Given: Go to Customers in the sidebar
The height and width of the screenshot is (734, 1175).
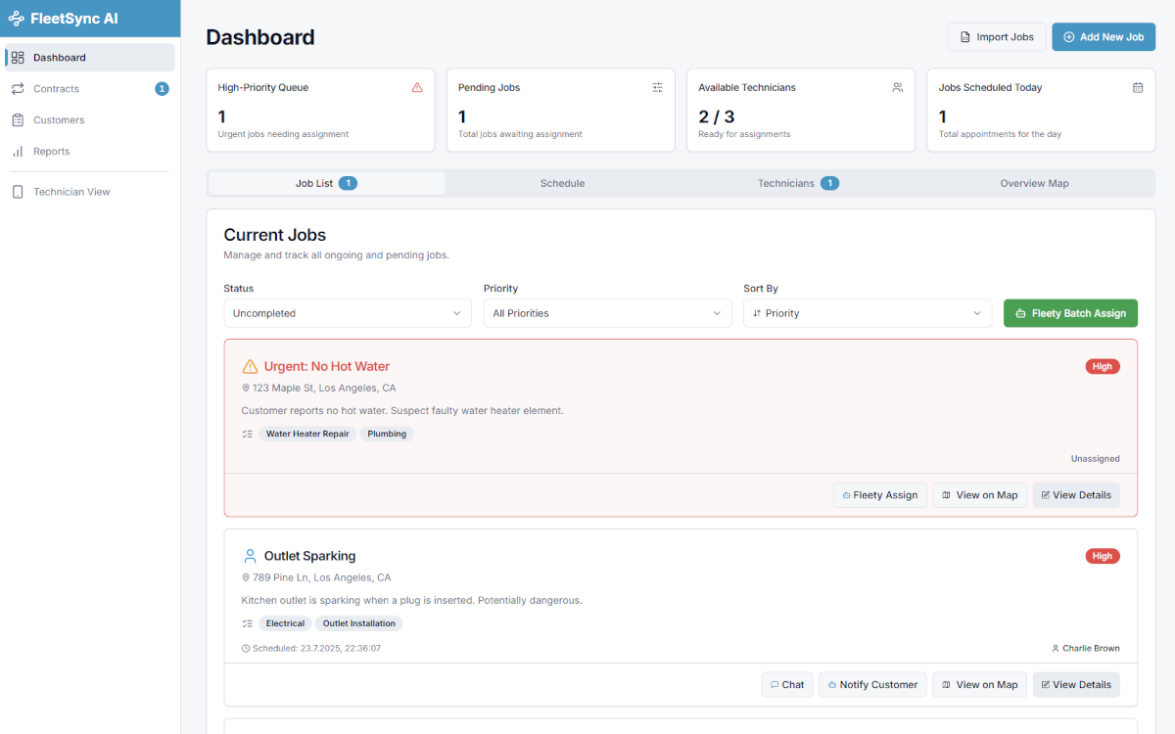Looking at the screenshot, I should (59, 120).
